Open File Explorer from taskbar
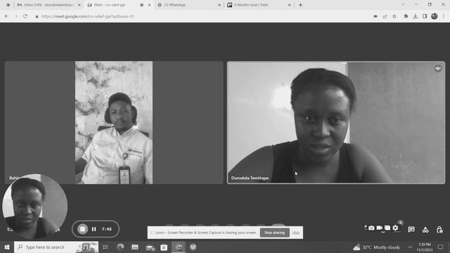This screenshot has height=253, width=450. pos(135,247)
